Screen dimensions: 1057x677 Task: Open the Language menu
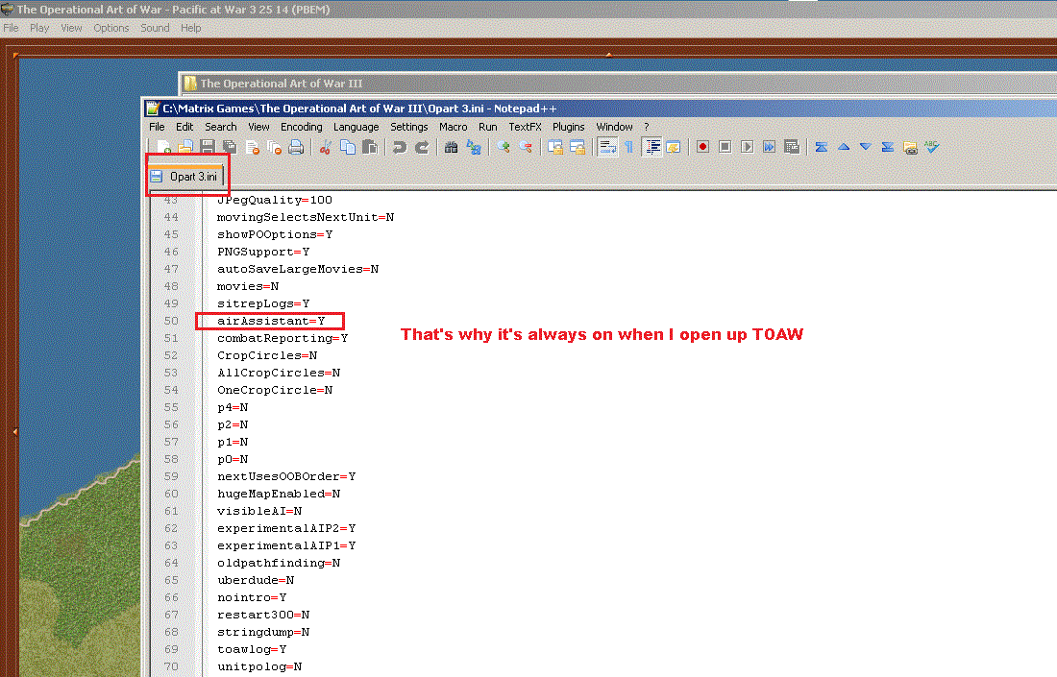point(356,127)
